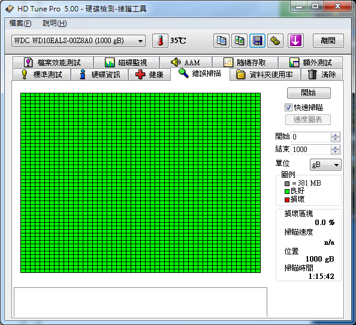Click the 35℃ temperature reading

click(178, 41)
